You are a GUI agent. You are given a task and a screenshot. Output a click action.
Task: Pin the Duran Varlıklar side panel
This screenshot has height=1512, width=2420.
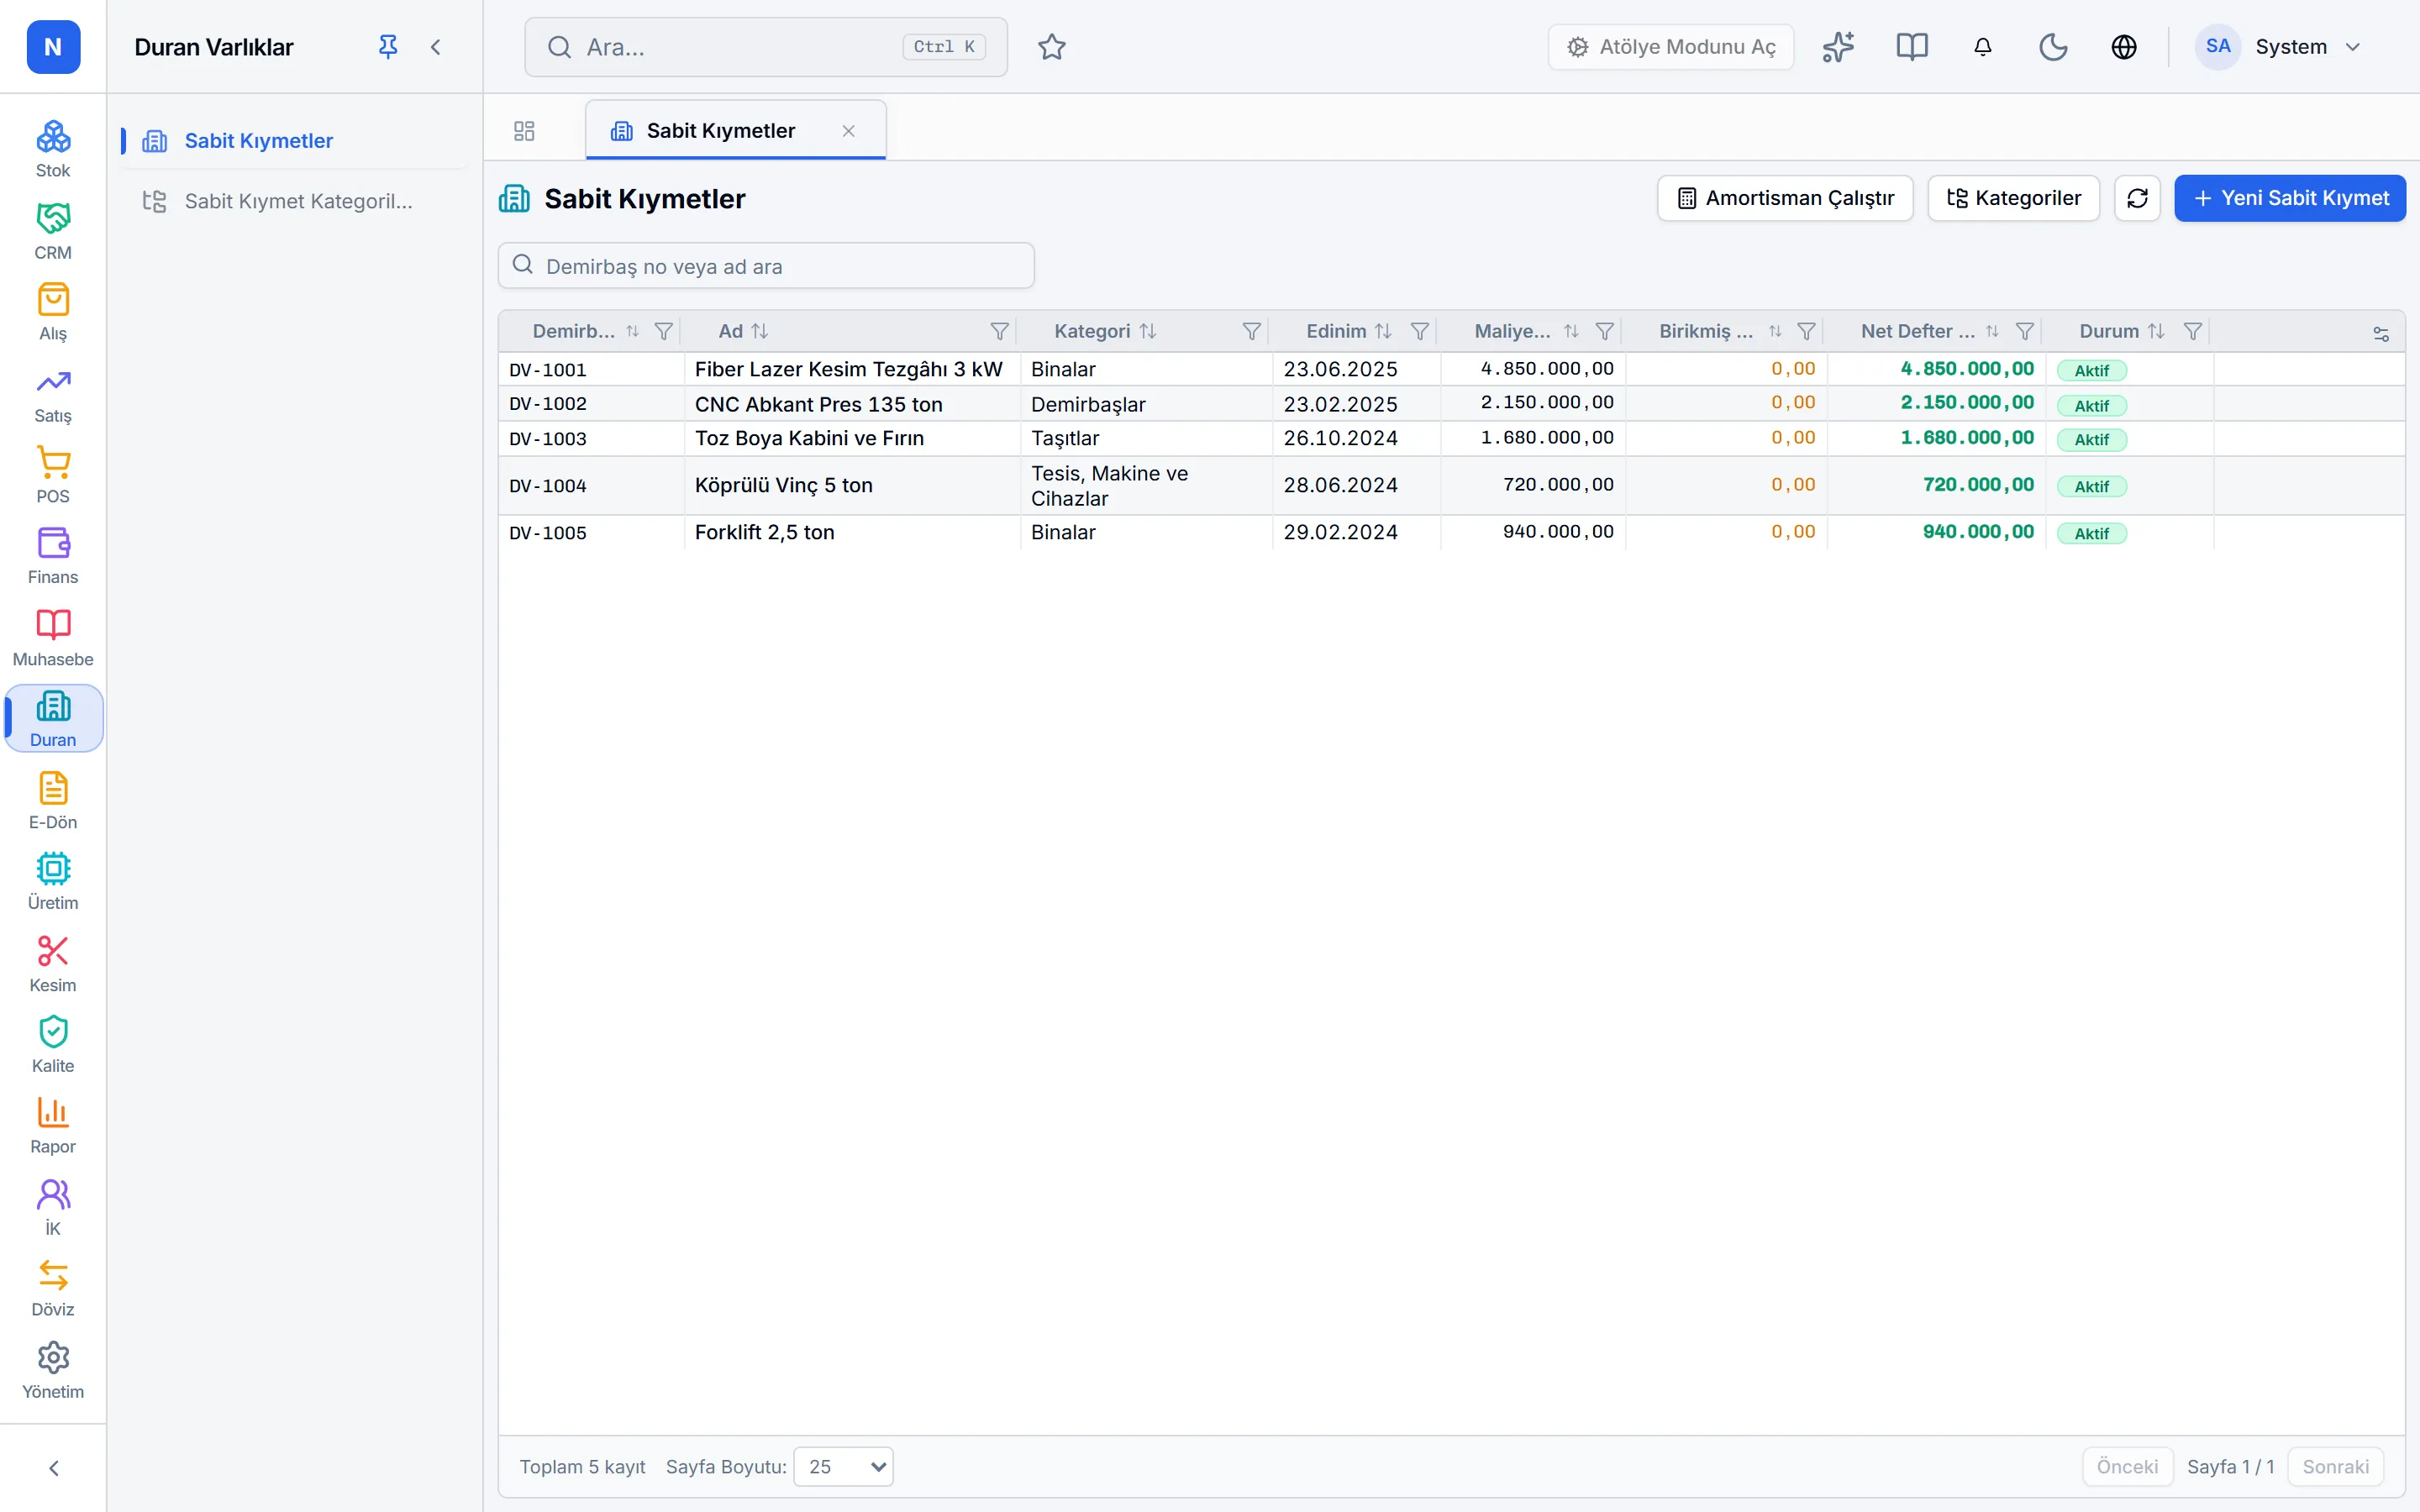(x=388, y=47)
